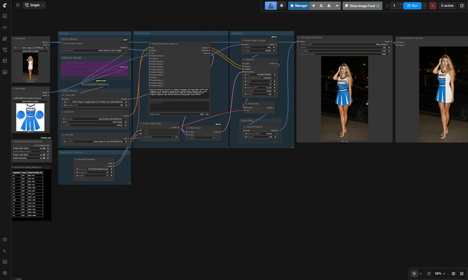The width and height of the screenshot is (468, 280).
Task: Open the third left sidebar panel icon
Action: [5, 38]
